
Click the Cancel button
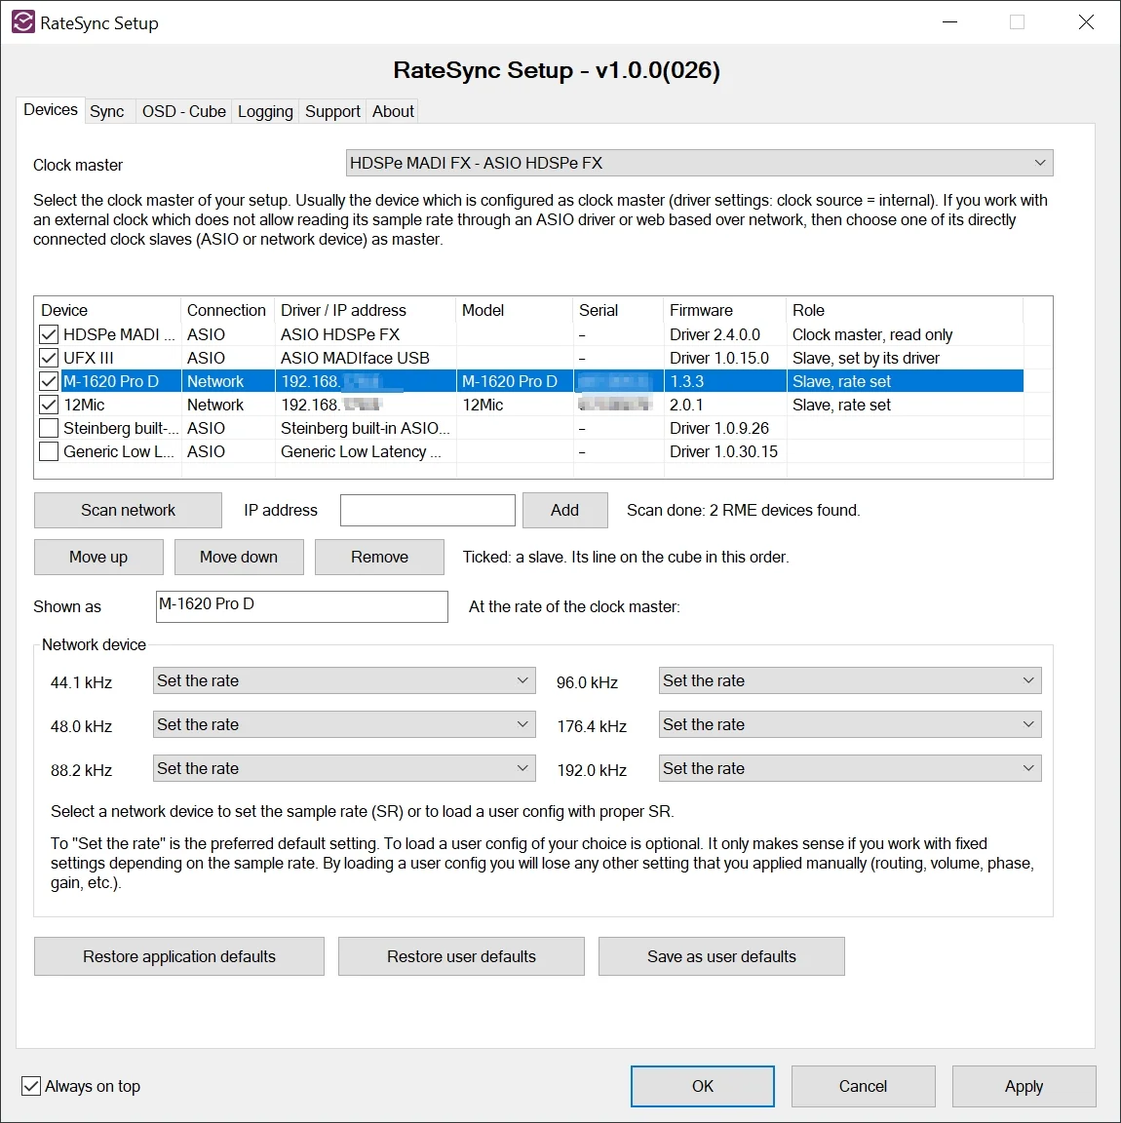(x=863, y=1086)
